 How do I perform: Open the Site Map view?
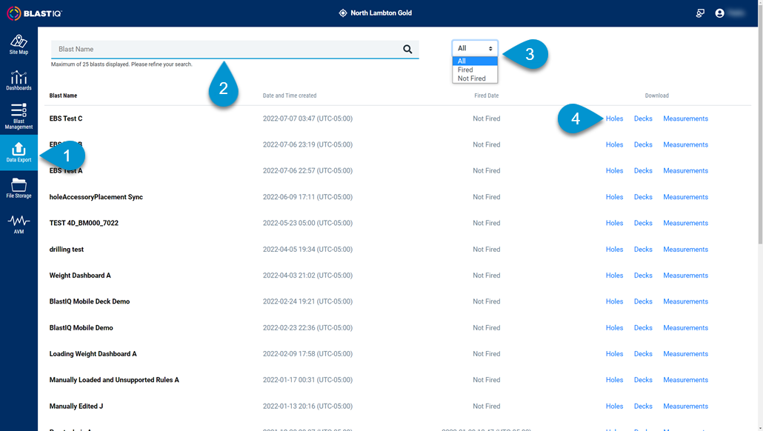(x=19, y=44)
